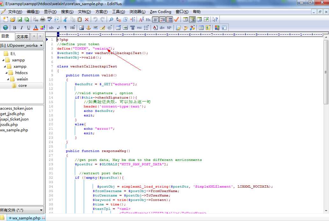This screenshot has width=329, height=221.
Task: Open jssdk.php from file list
Action: pyautogui.click(x=9, y=125)
